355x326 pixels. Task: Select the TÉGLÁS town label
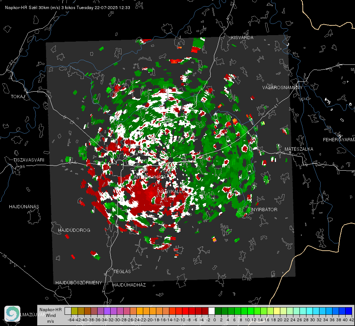122,271
